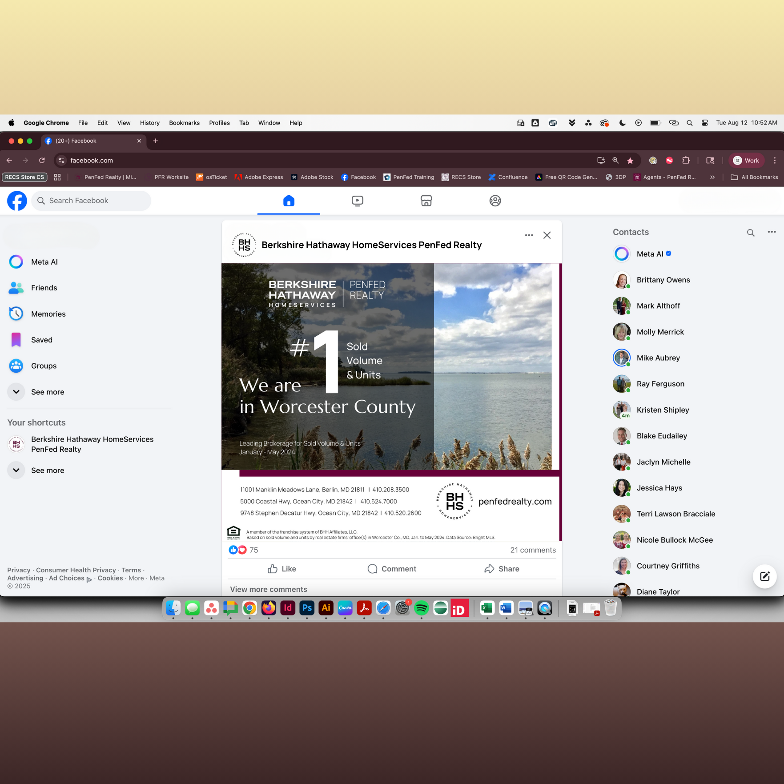Click the Share button on the post
Image resolution: width=784 pixels, height=784 pixels.
pyautogui.click(x=502, y=569)
